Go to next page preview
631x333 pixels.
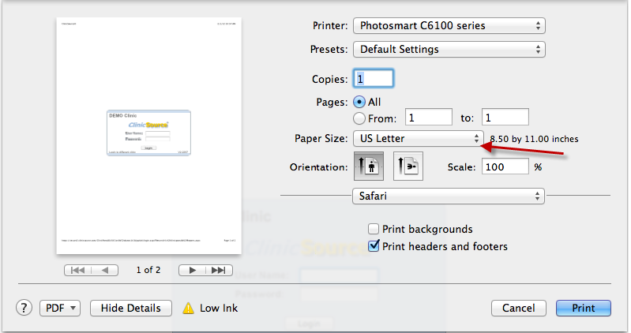pos(192,270)
